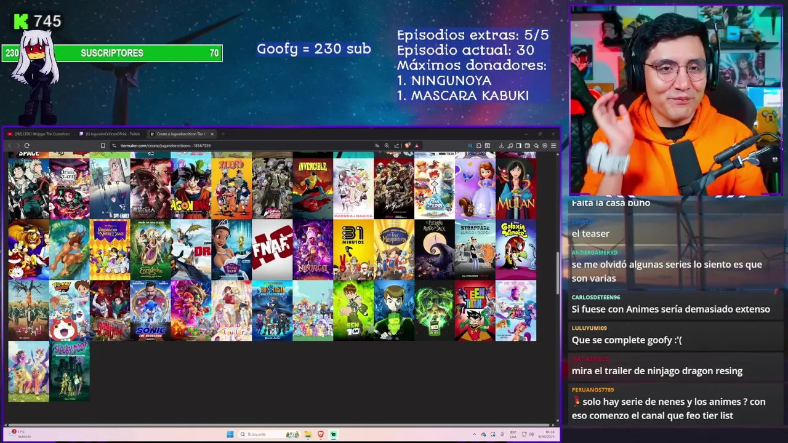Viewport: 788px width, 443px height.
Task: Select the Tarzan poster
Action: [x=69, y=249]
